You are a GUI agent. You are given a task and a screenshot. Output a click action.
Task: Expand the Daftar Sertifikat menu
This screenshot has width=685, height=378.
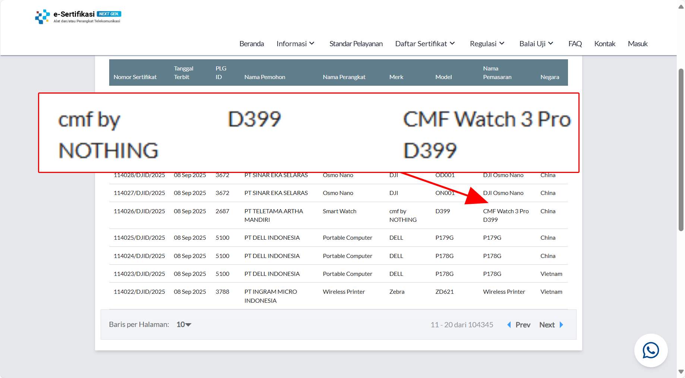pos(425,44)
